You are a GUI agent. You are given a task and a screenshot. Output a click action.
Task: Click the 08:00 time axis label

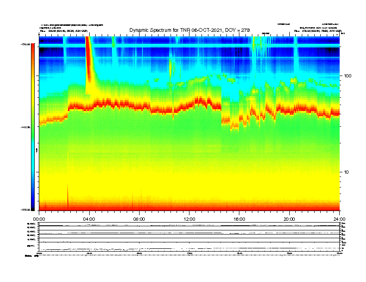click(x=139, y=219)
